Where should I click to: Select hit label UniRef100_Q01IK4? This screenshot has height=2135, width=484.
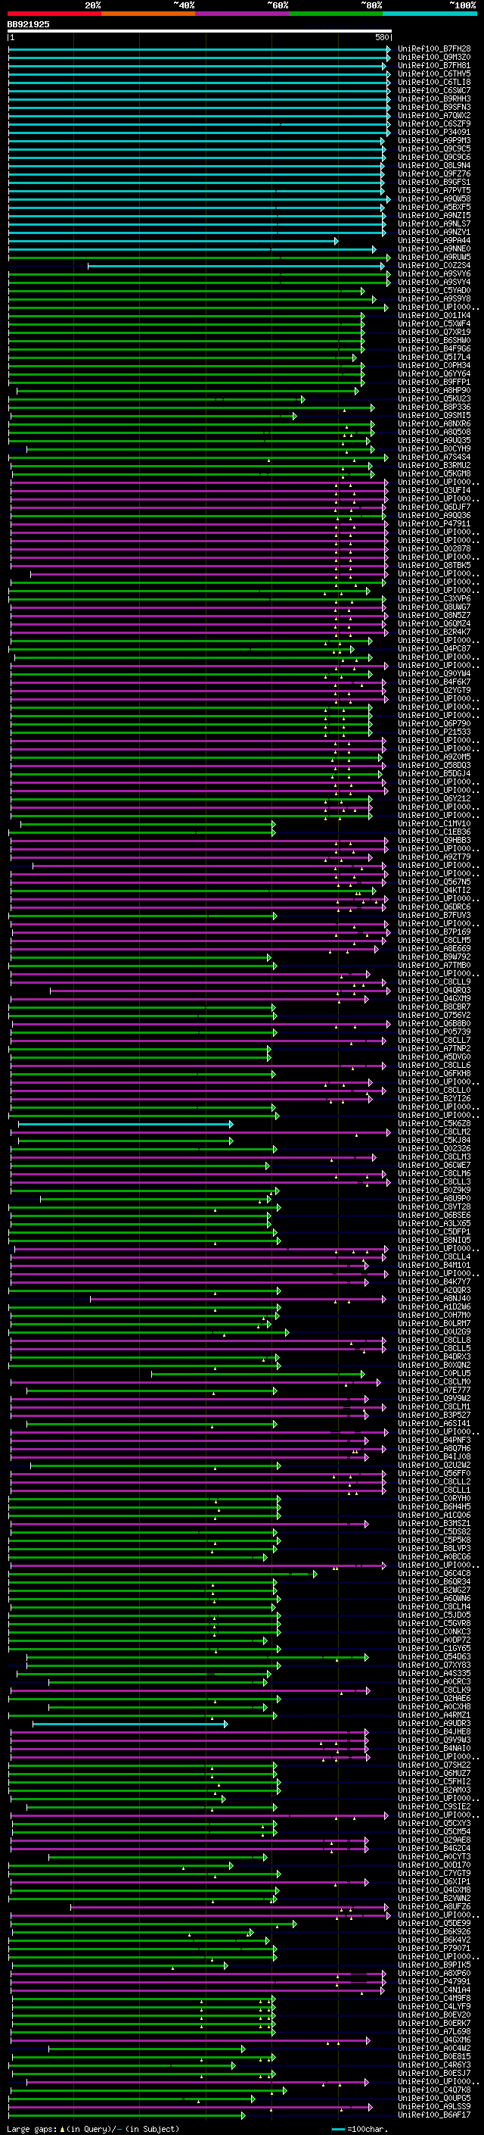pos(434,315)
